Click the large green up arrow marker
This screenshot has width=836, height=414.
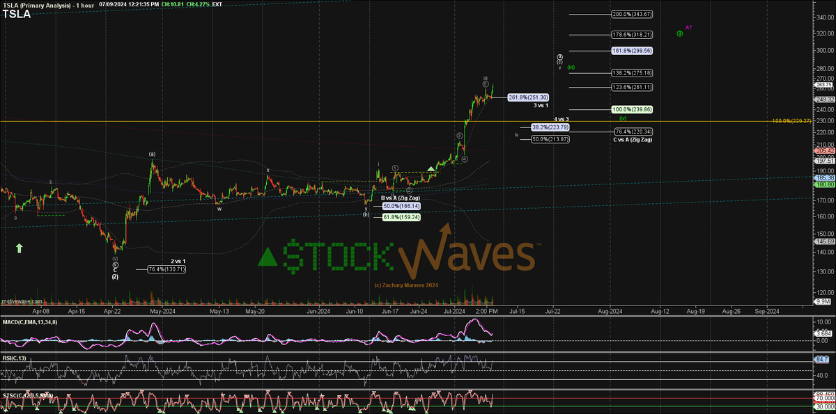point(20,247)
